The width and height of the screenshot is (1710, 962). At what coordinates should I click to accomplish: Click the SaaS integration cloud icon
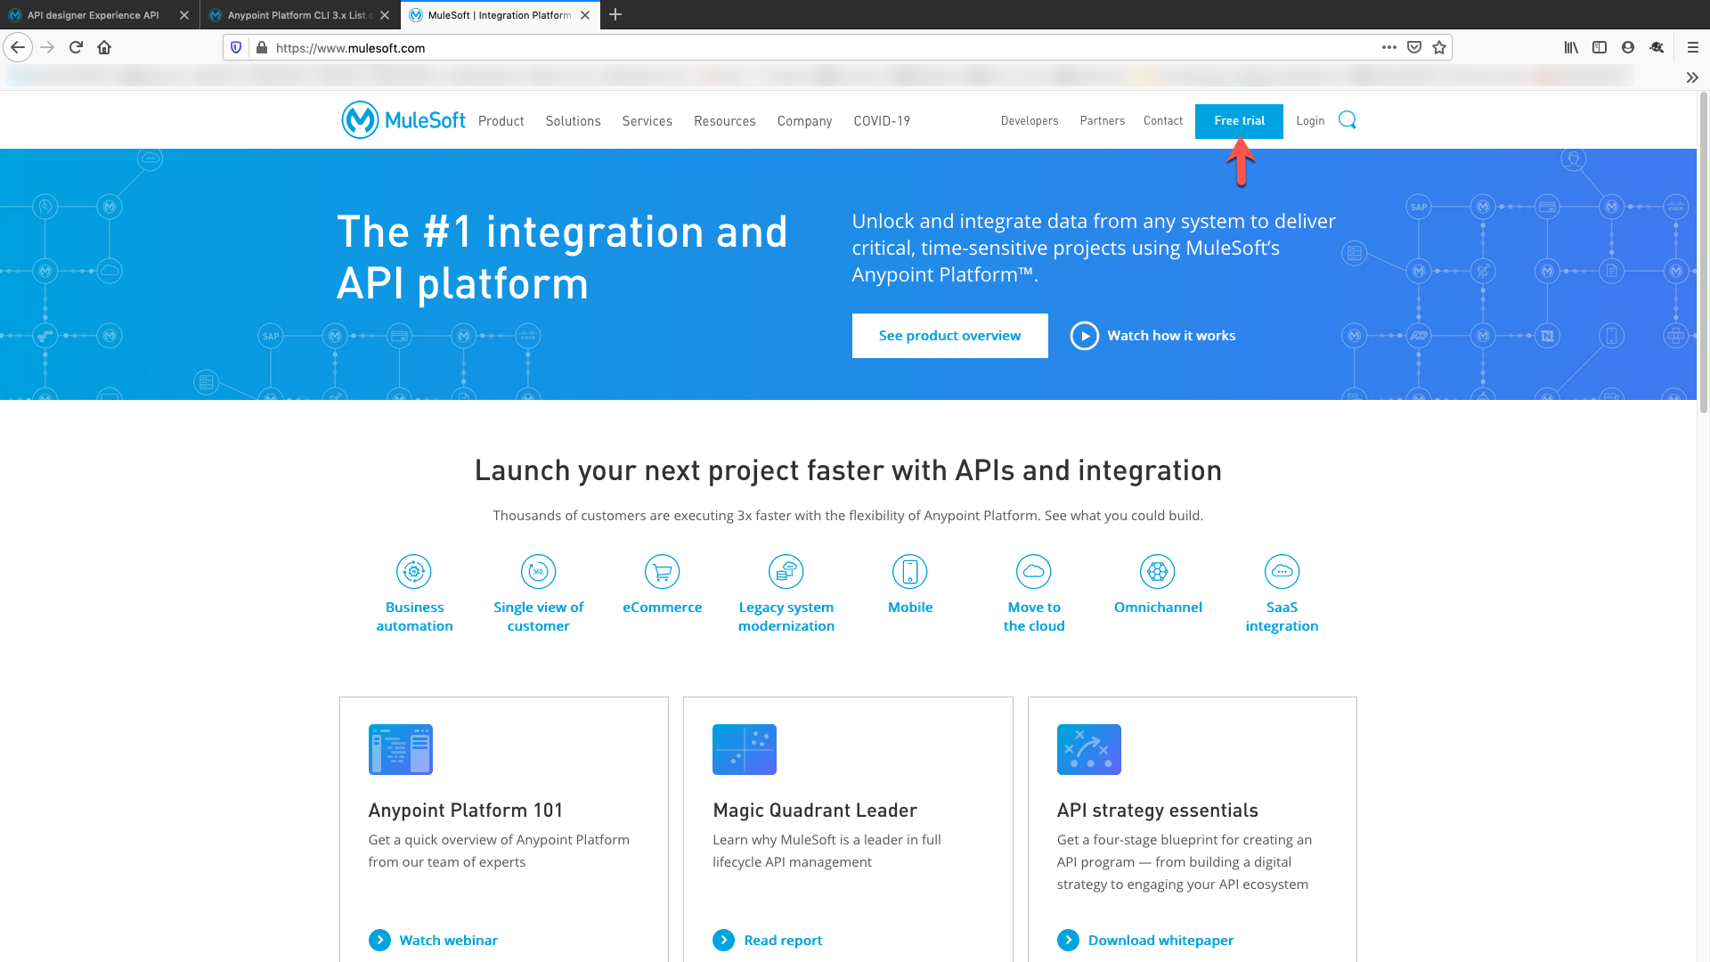pyautogui.click(x=1282, y=572)
